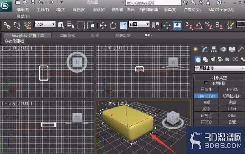This screenshot has height=154, width=245.
Task: Select and Link tool in main toolbar
Action: (x=7, y=25)
